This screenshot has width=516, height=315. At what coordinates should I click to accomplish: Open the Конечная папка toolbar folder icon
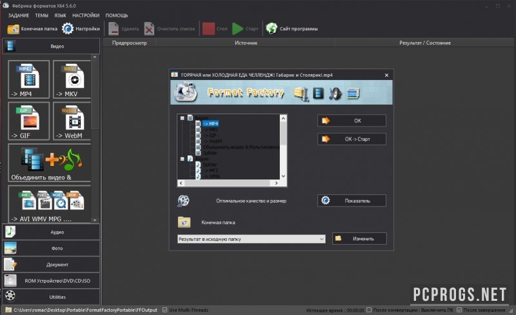point(14,29)
